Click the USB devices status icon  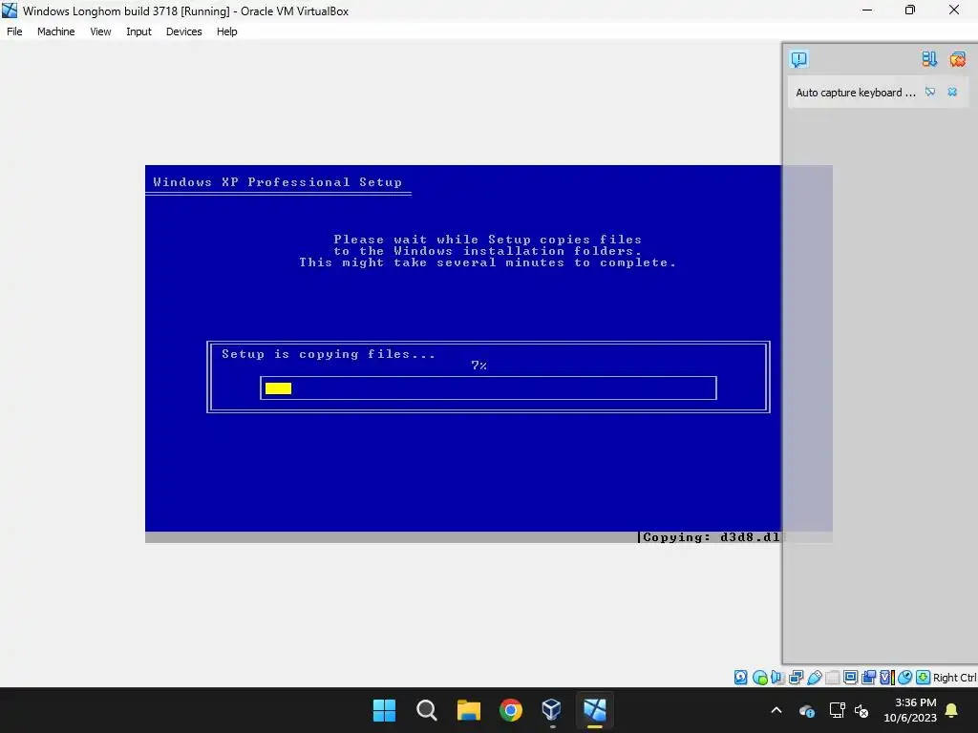click(x=814, y=678)
